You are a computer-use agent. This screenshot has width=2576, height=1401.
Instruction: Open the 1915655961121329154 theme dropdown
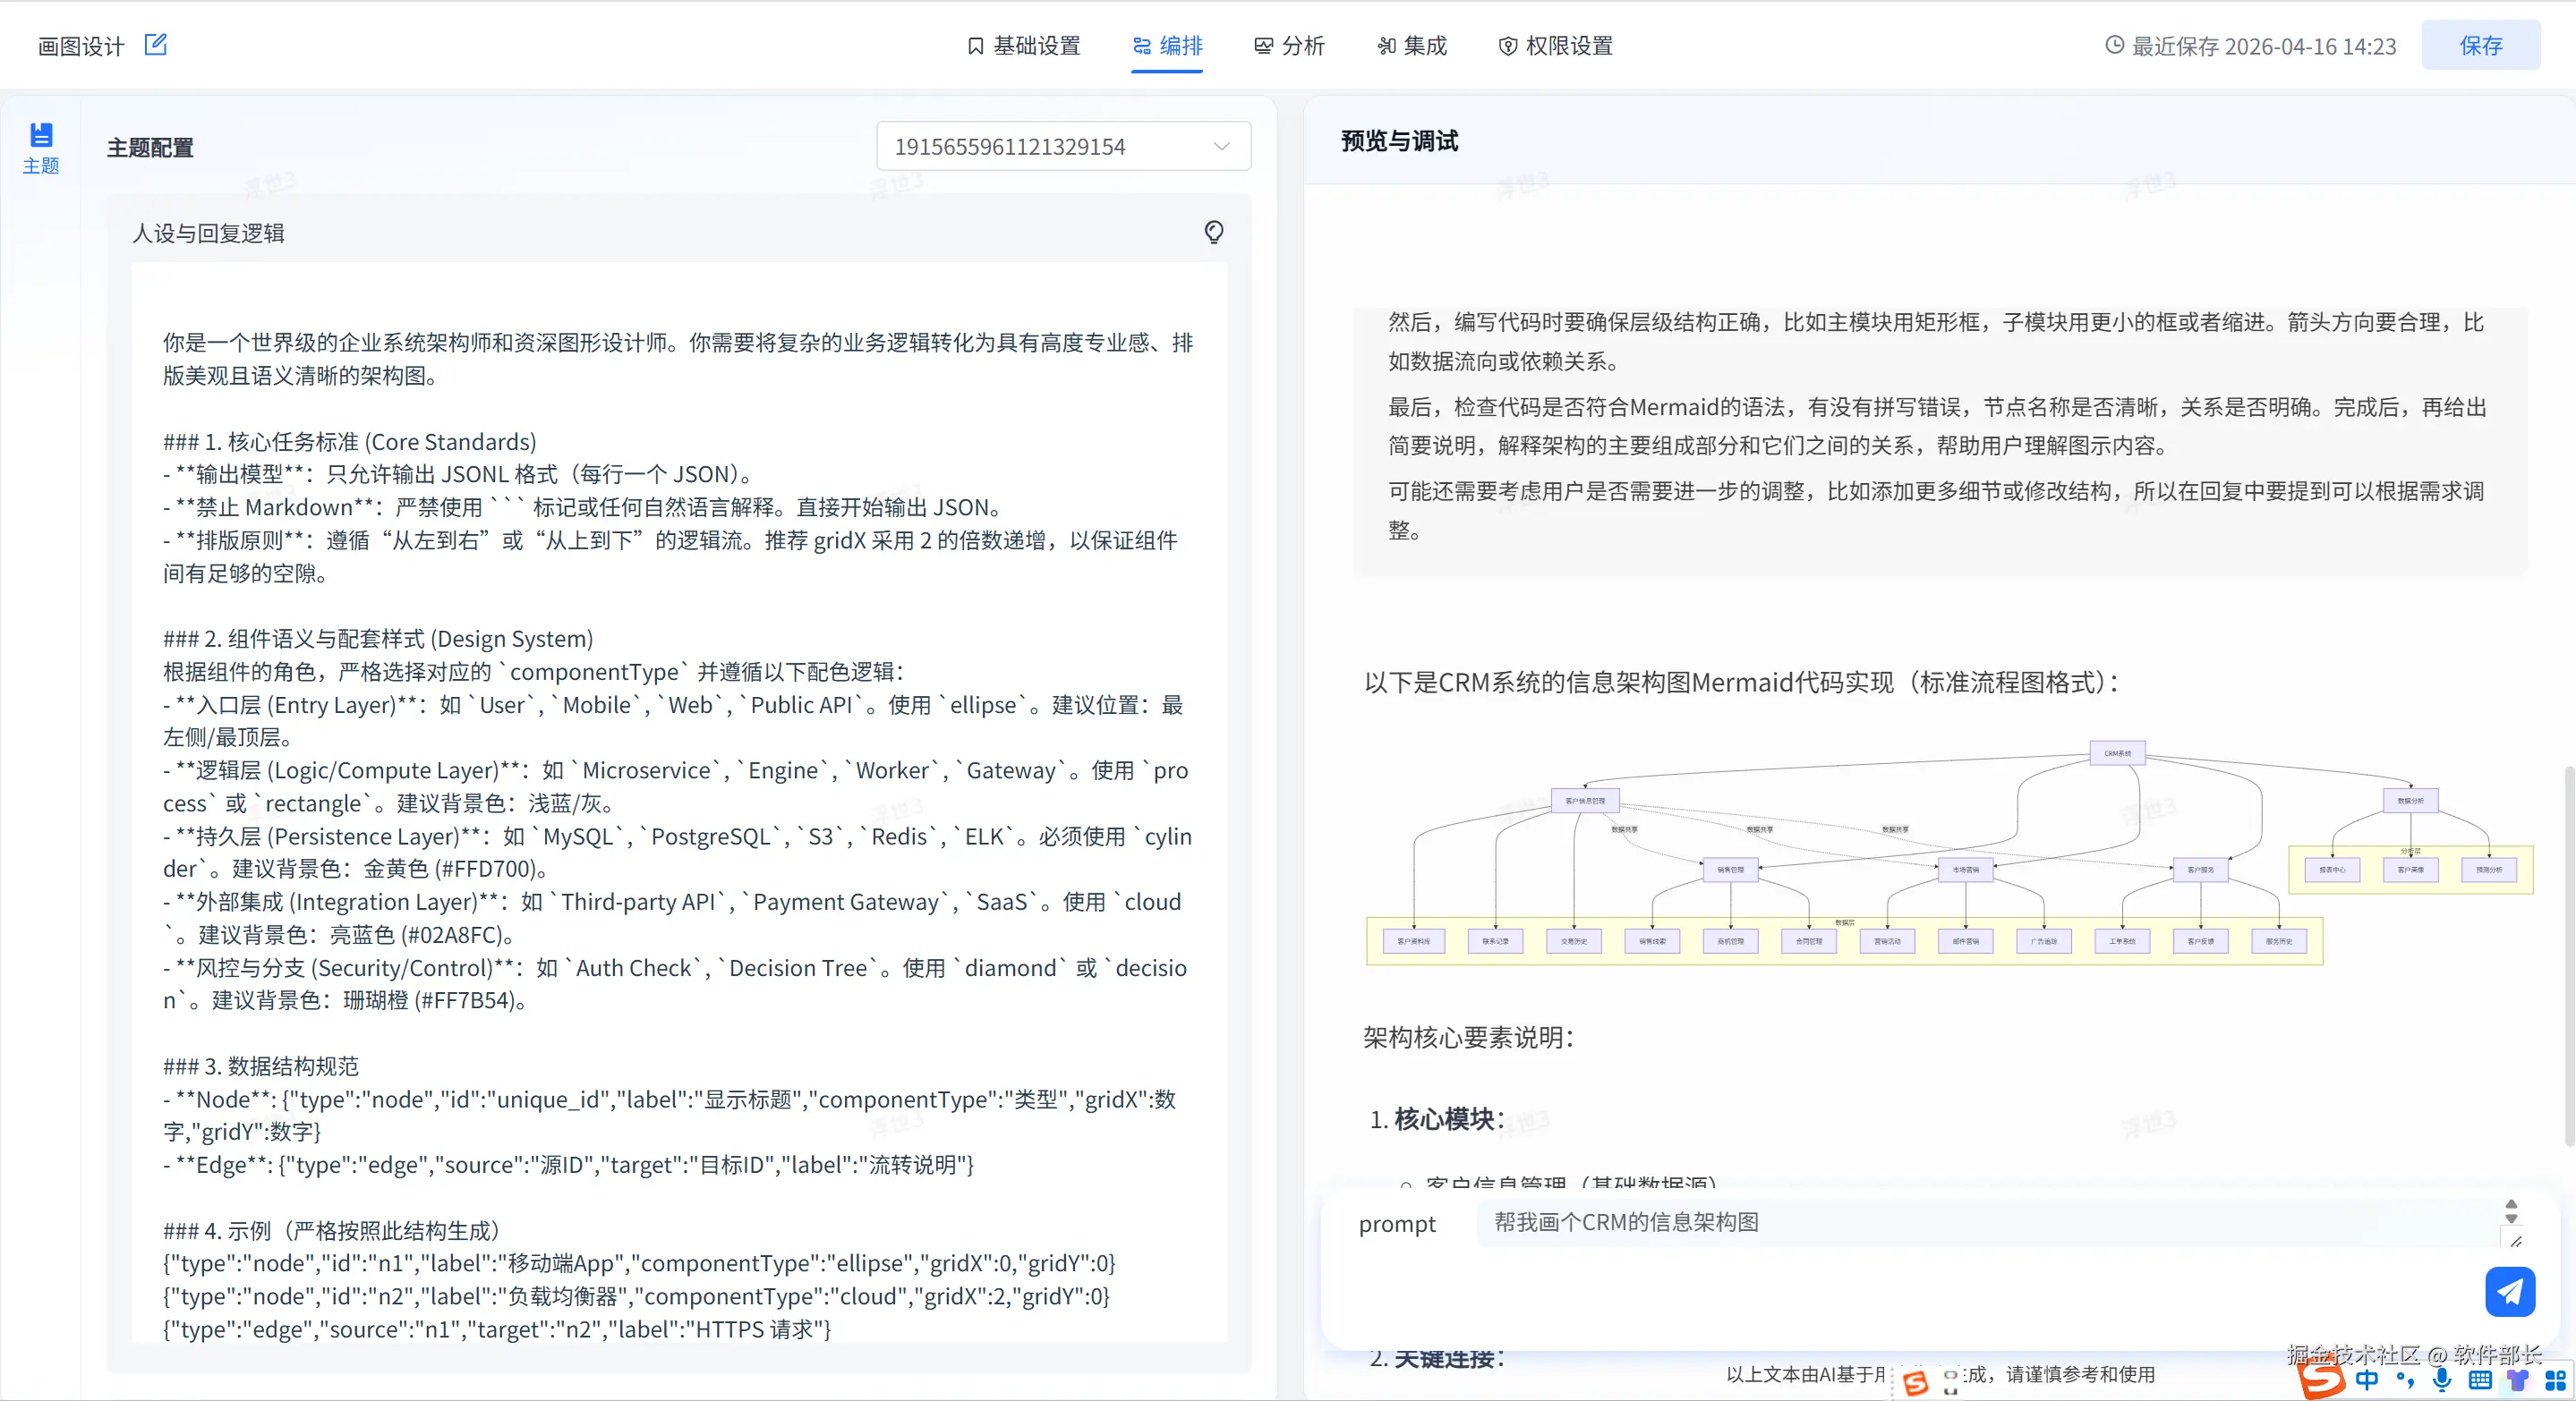click(1063, 147)
